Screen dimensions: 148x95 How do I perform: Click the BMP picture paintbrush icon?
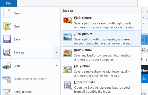click(x=67, y=53)
